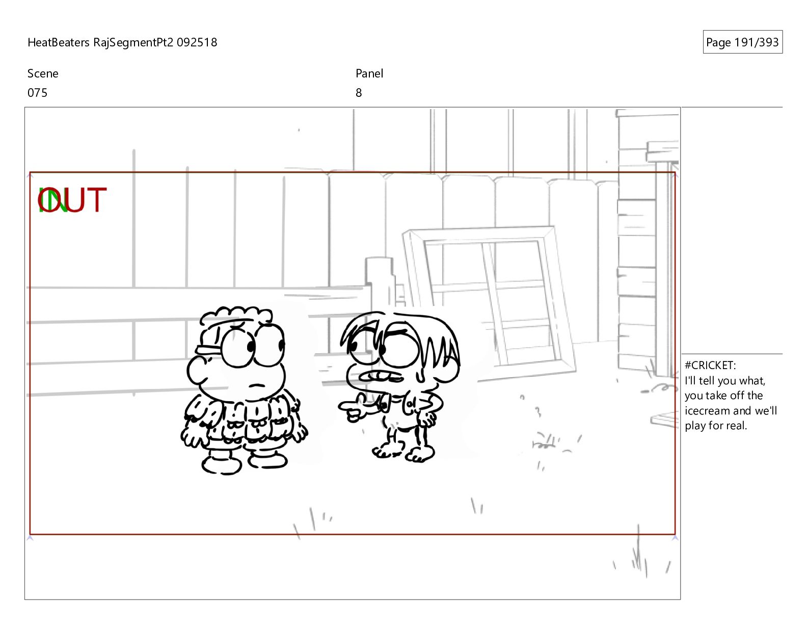Click the storyboard panel drawing thumbnail

tap(353, 353)
